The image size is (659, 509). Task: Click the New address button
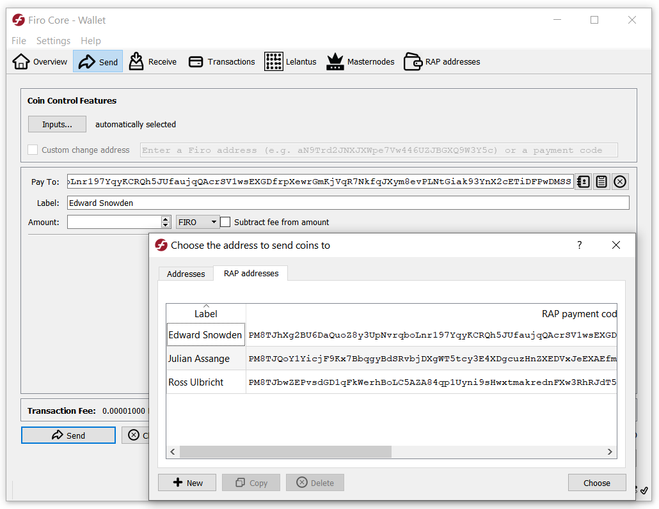[187, 483]
